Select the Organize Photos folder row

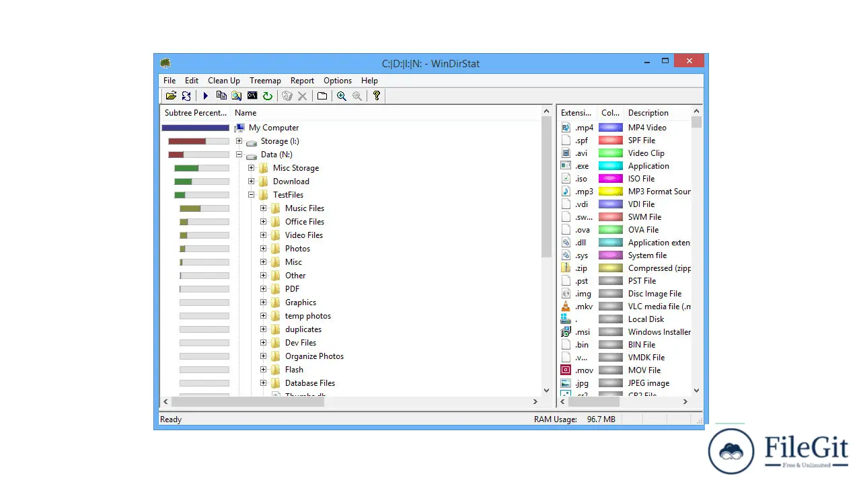[314, 356]
